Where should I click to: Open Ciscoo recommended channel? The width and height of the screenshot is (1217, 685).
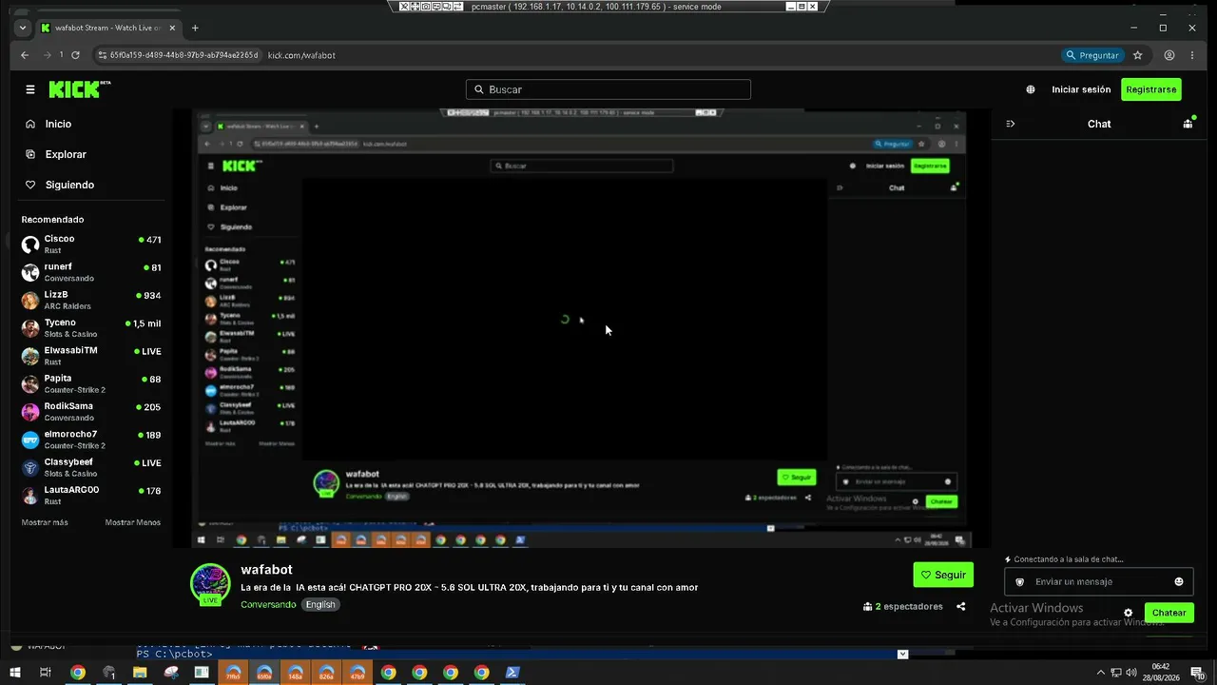coord(91,245)
